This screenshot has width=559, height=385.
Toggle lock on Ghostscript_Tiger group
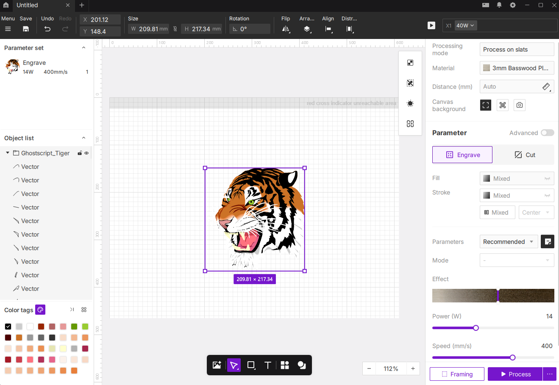pos(80,153)
